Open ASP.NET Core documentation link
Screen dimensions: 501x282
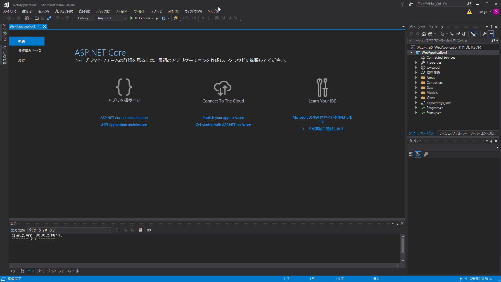point(124,118)
